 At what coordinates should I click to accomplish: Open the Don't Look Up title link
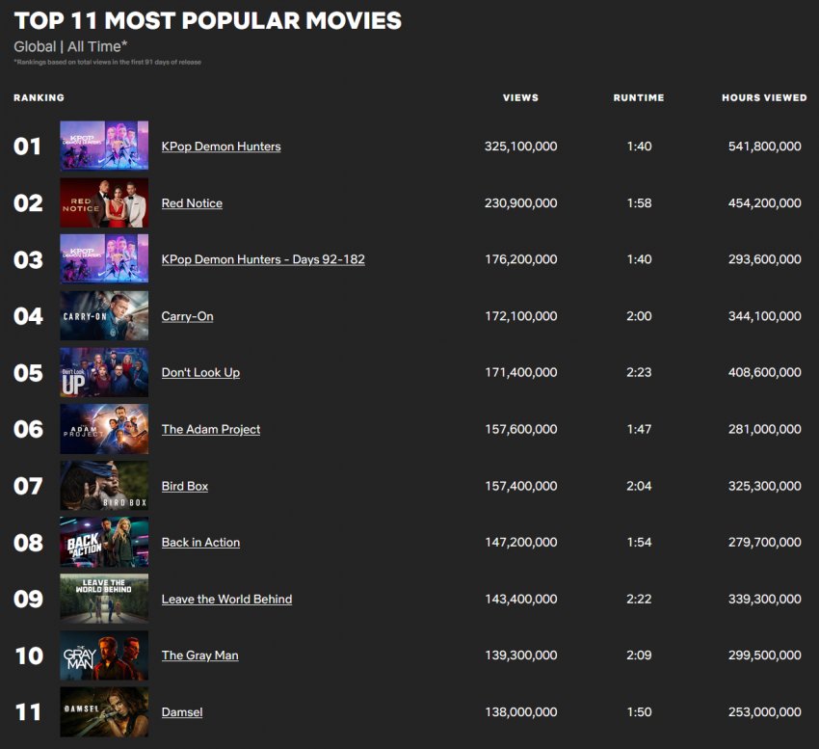click(200, 373)
